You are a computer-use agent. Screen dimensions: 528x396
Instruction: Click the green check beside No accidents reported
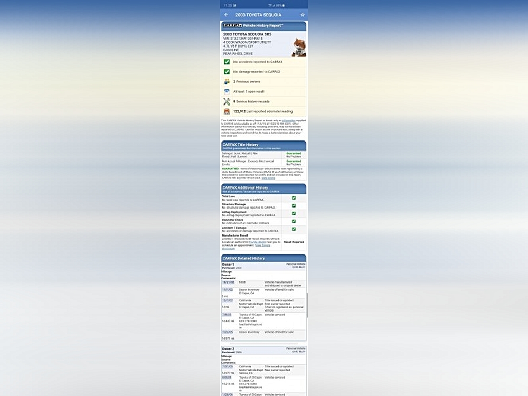coord(227,62)
